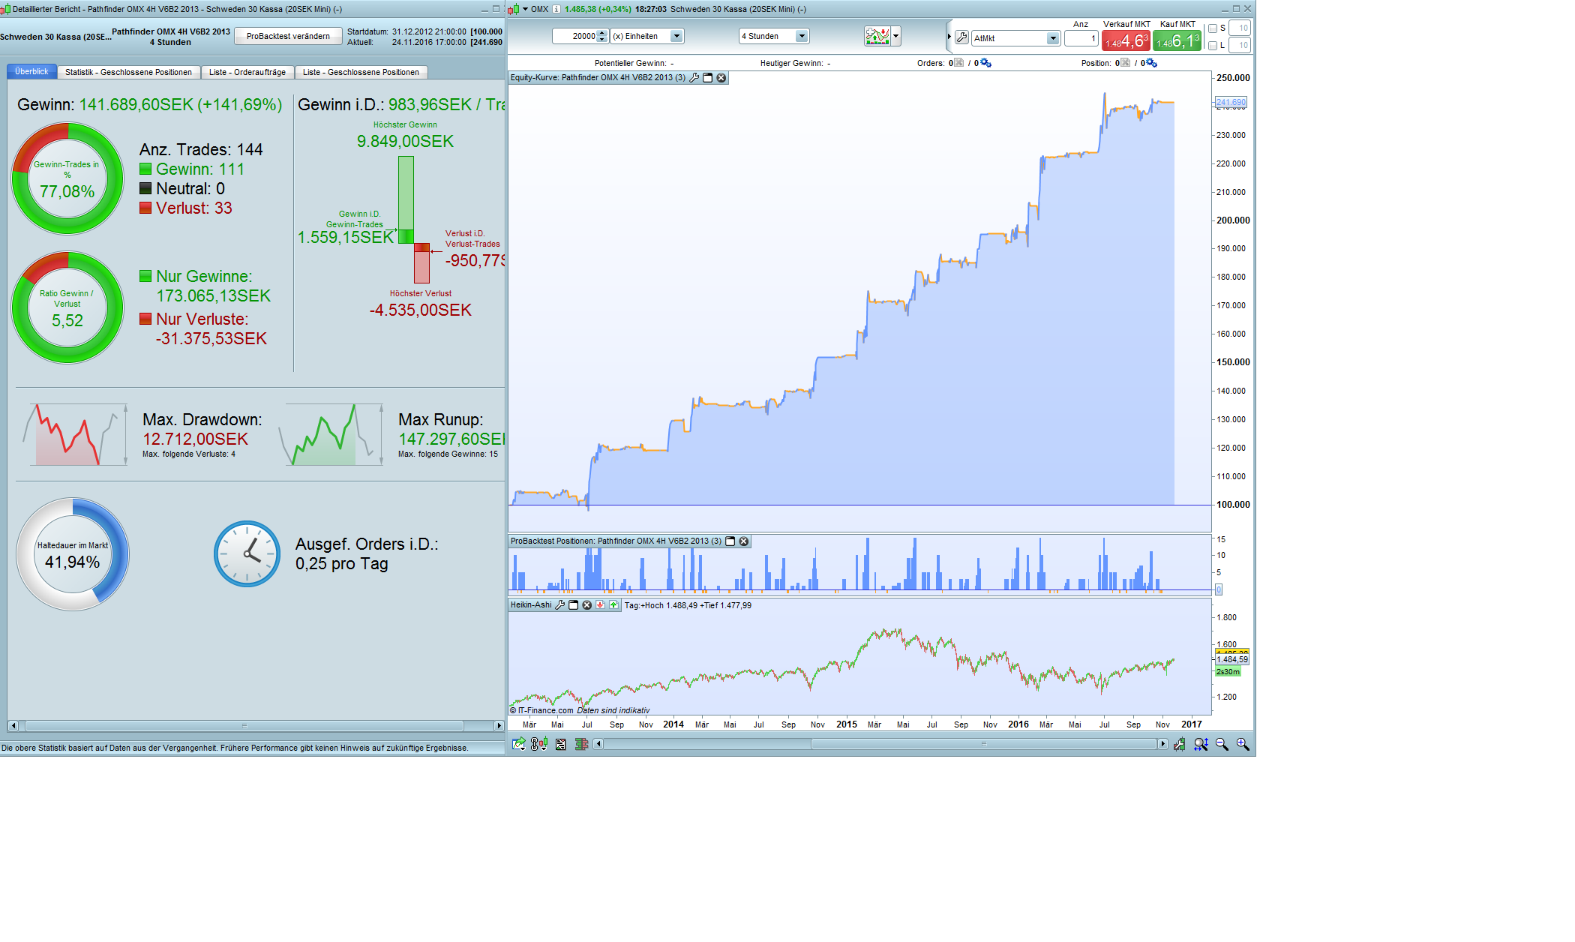Click the indicators and trading systems icon
The width and height of the screenshot is (1575, 942).
[x=877, y=36]
